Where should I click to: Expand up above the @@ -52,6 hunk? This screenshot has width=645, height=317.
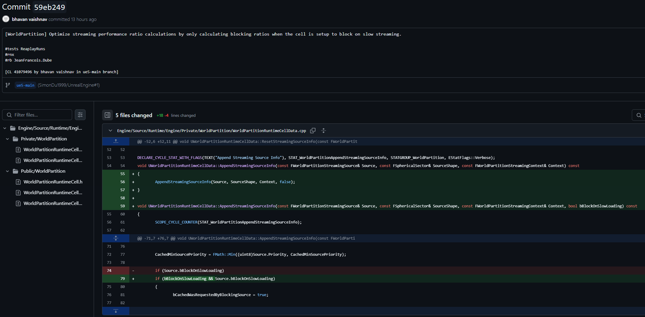pyautogui.click(x=116, y=141)
